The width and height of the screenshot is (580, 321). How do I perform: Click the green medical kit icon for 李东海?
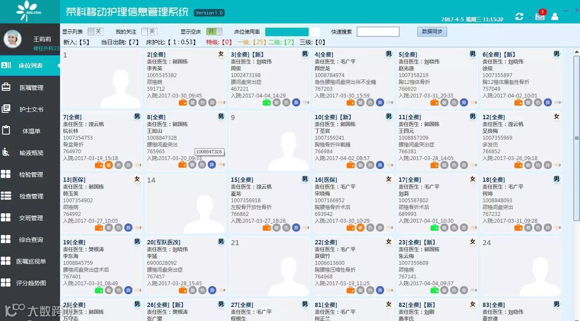99,290
